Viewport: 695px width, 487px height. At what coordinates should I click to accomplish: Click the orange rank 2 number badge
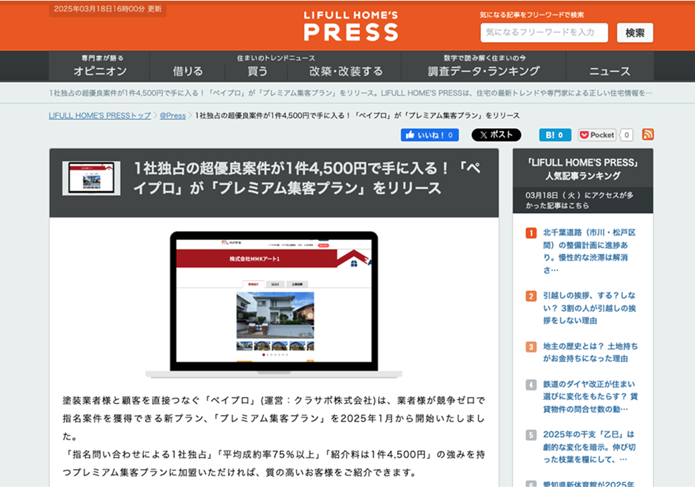click(531, 296)
